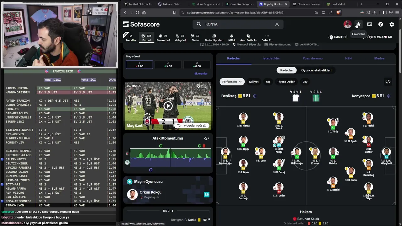Image resolution: width=402 pixels, height=226 pixels.
Task: Select the Basketbol sport category
Action: [163, 38]
